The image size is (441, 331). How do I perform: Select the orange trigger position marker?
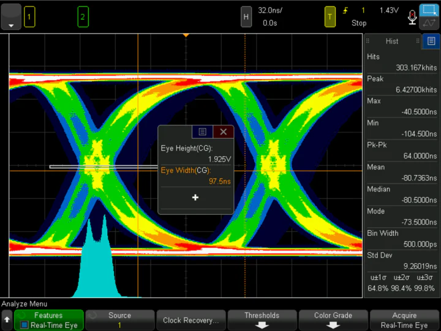(x=186, y=35)
